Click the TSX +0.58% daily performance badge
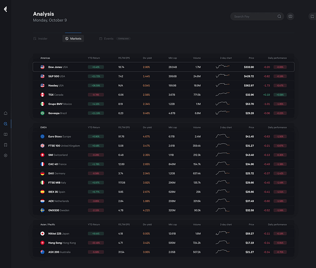Image resolution: width=316 pixels, height=268 pixels. [280, 94]
